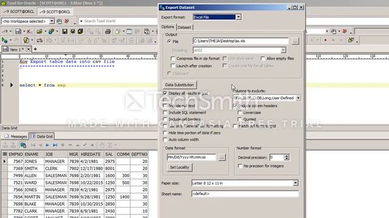Enable Auto column width checkbox
The height and width of the screenshot is (218, 389).
165,140
